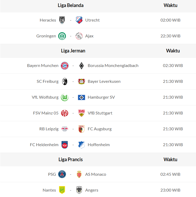Select the Bayer Leverkusen logo
196x197 pixels.
82,81
